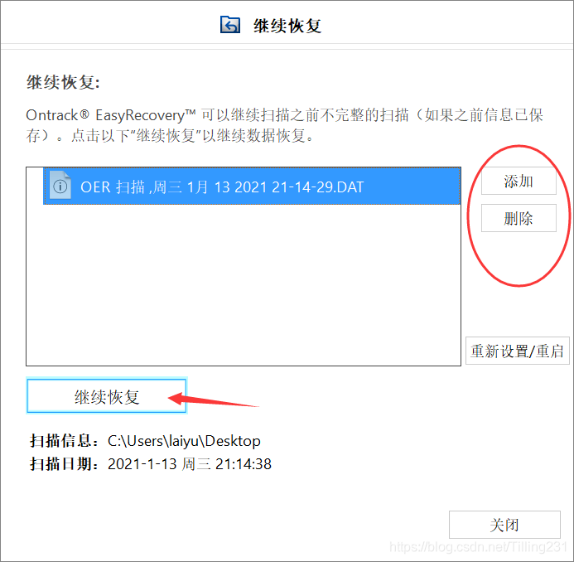Screen dimensions: 574x562
Task: Click the blue folder-return icon in the header
Action: [230, 25]
